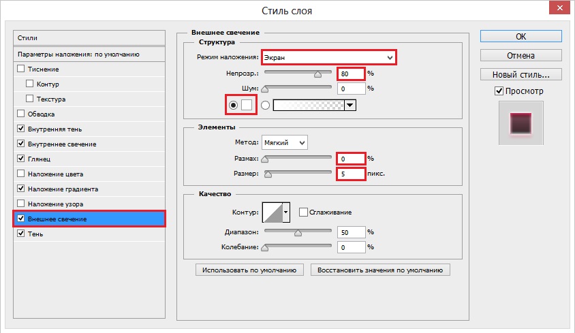Enable the Наложение цвета checkbox
575x333 pixels.
[x=21, y=174]
